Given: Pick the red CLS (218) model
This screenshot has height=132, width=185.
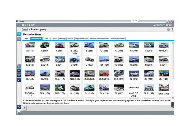Looking at the screenshot, I should (104, 76).
